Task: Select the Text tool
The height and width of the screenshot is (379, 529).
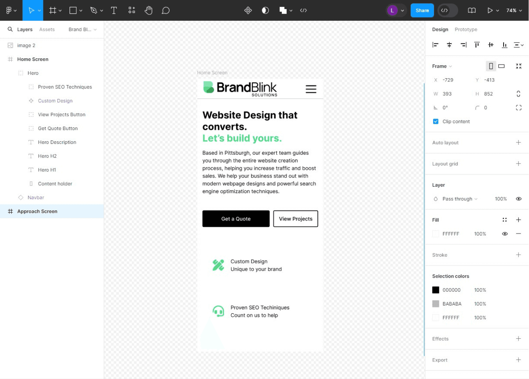Action: click(x=114, y=11)
